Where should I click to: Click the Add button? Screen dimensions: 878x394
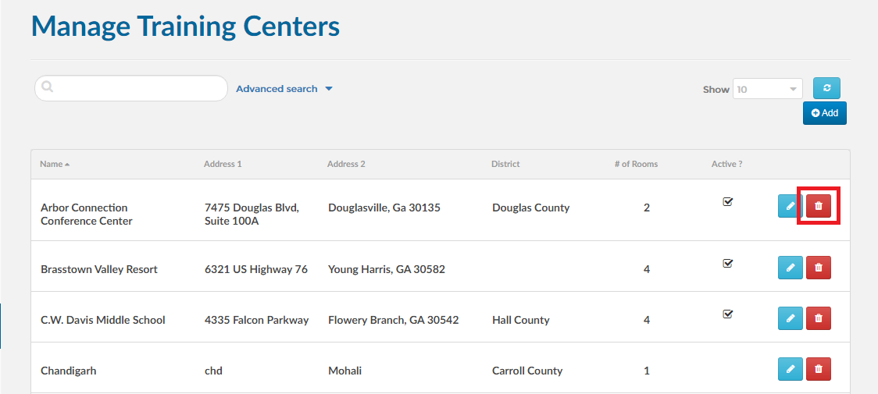click(x=825, y=113)
